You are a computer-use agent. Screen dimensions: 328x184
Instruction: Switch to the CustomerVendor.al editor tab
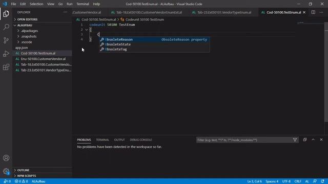87,12
